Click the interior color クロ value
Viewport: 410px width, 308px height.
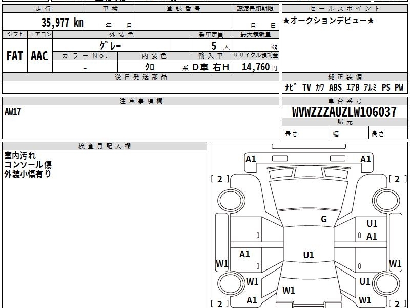pos(150,67)
